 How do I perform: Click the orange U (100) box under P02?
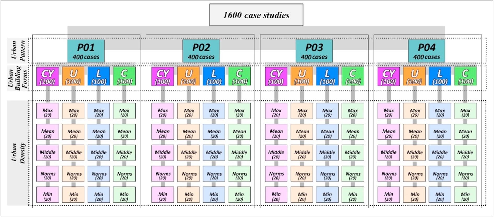pyautogui.click(x=188, y=76)
